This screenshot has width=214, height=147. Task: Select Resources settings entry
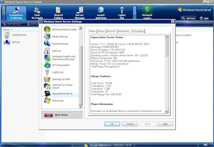(60, 101)
